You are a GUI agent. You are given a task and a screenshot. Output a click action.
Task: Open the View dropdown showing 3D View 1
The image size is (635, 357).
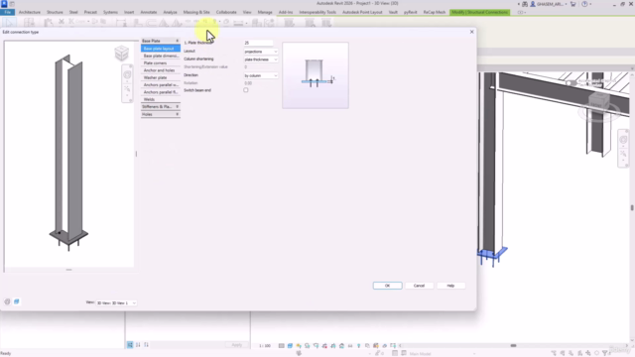[116, 302]
